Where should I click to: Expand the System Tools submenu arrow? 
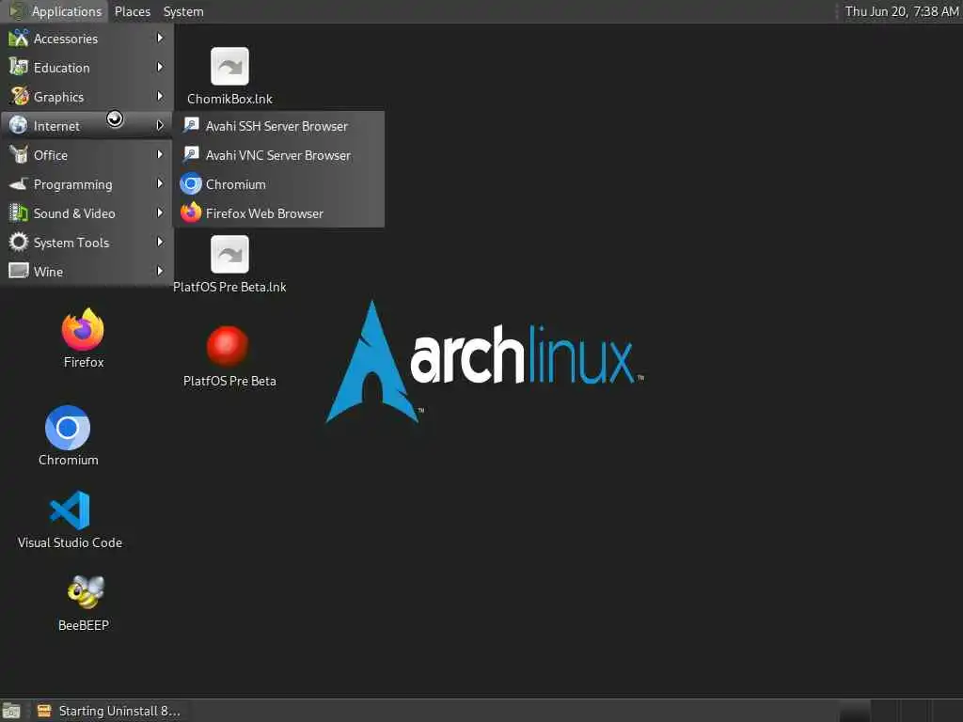(160, 242)
